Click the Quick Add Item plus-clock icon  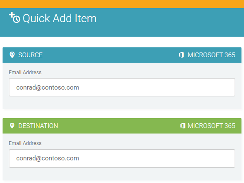pyautogui.click(x=15, y=17)
